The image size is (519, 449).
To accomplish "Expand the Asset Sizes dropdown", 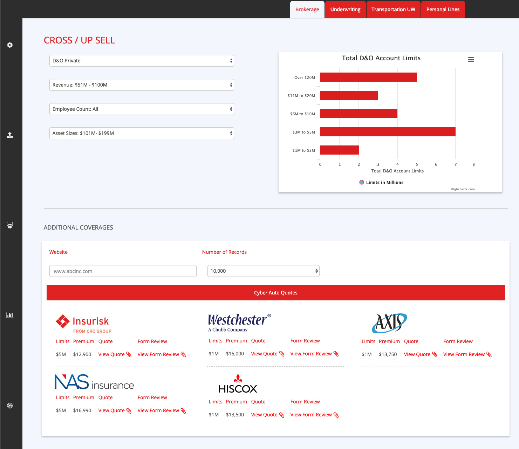I will click(x=142, y=133).
